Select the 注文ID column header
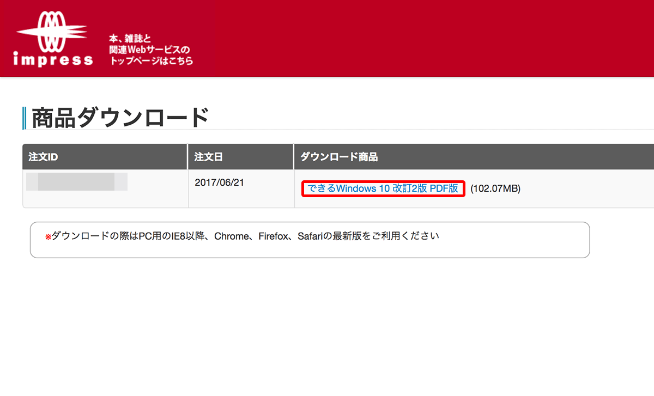The width and height of the screenshot is (654, 396). 104,157
